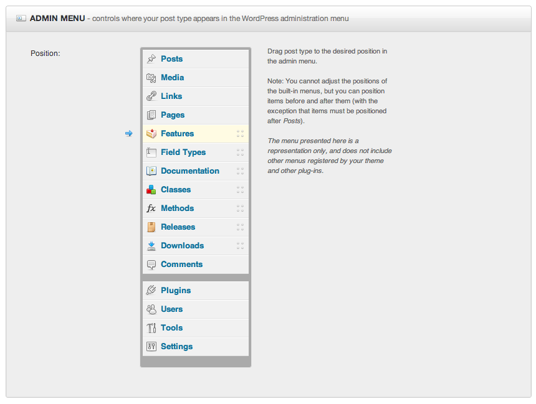536x404 pixels.
Task: Open the Plugins menu item
Action: [x=196, y=290]
